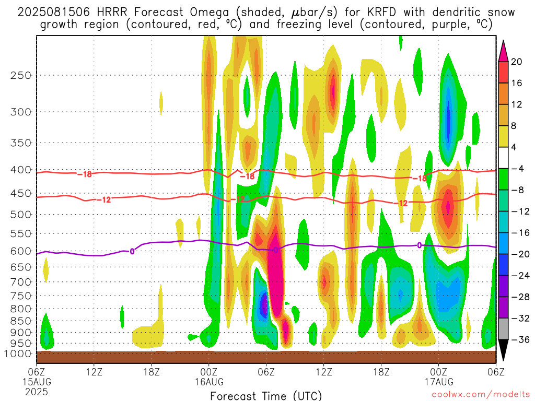Click the 500 pressure level label
The image size is (535, 401).
(21, 215)
